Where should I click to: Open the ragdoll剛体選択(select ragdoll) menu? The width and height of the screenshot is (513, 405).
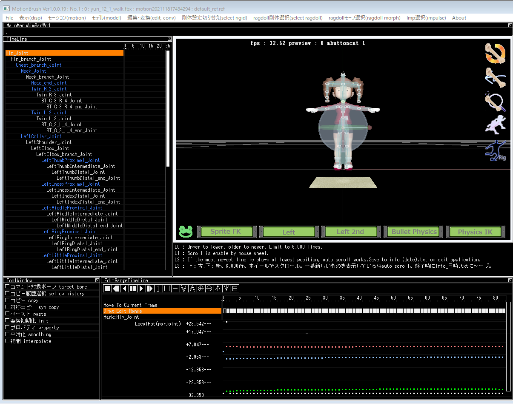coord(288,18)
